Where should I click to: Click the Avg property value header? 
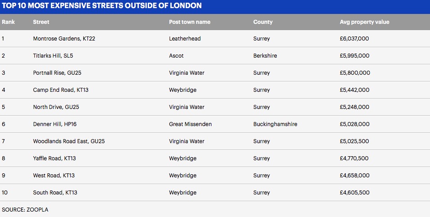tap(364, 22)
